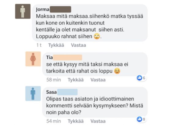
Task: Reply to Tia's comment with Vastaa
Action: click(x=98, y=80)
